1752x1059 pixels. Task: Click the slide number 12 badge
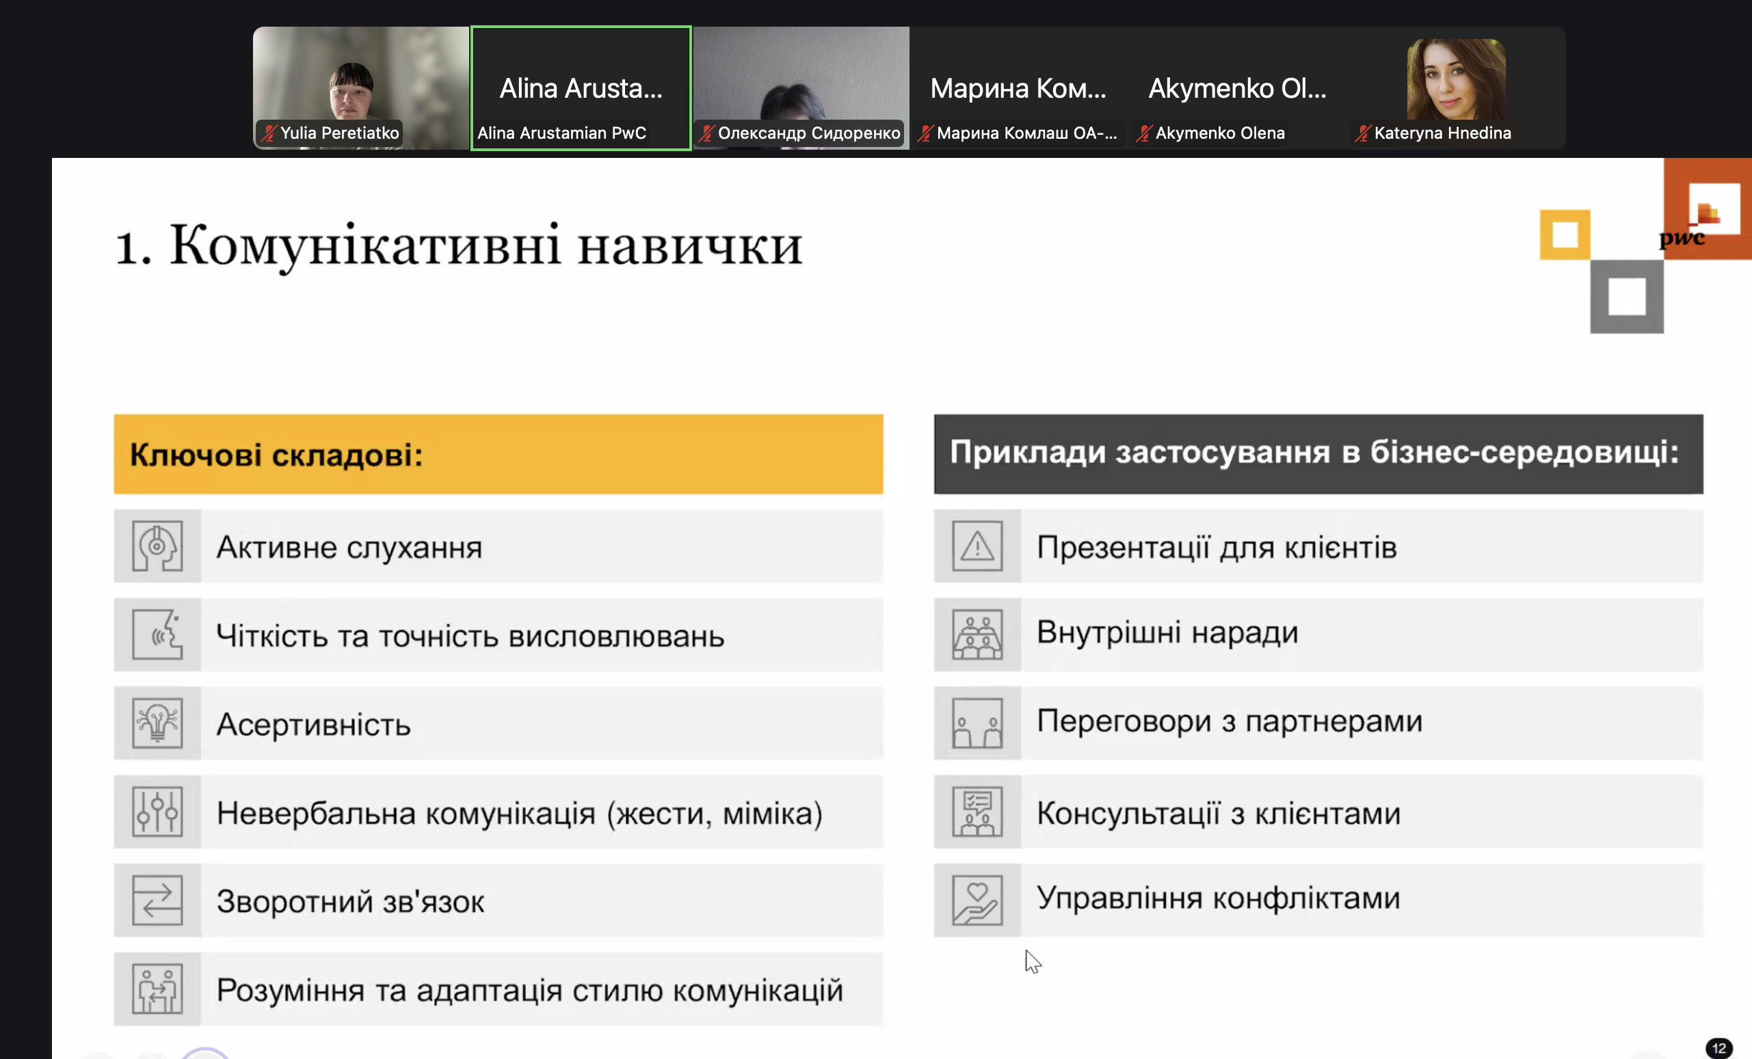coord(1718,1048)
